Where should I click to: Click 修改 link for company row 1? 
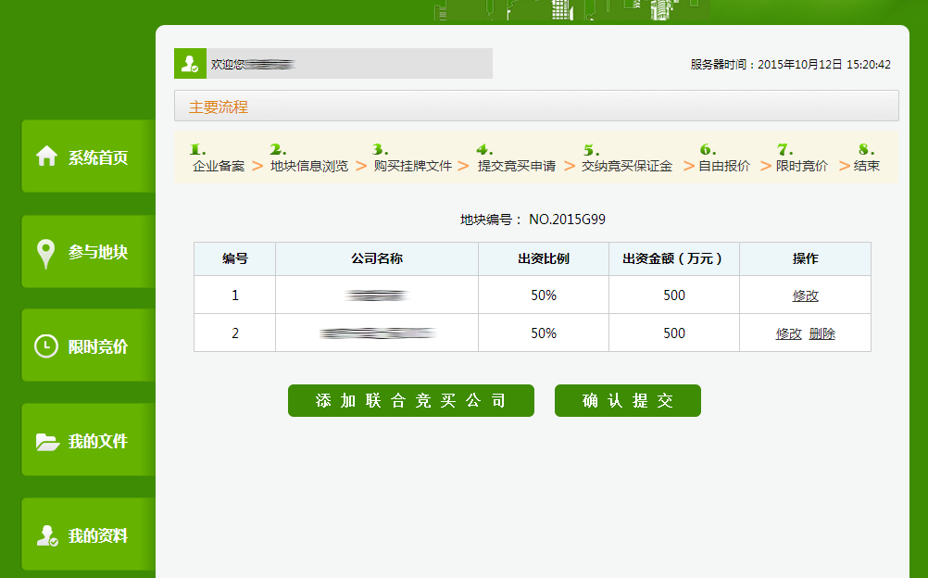(x=805, y=295)
